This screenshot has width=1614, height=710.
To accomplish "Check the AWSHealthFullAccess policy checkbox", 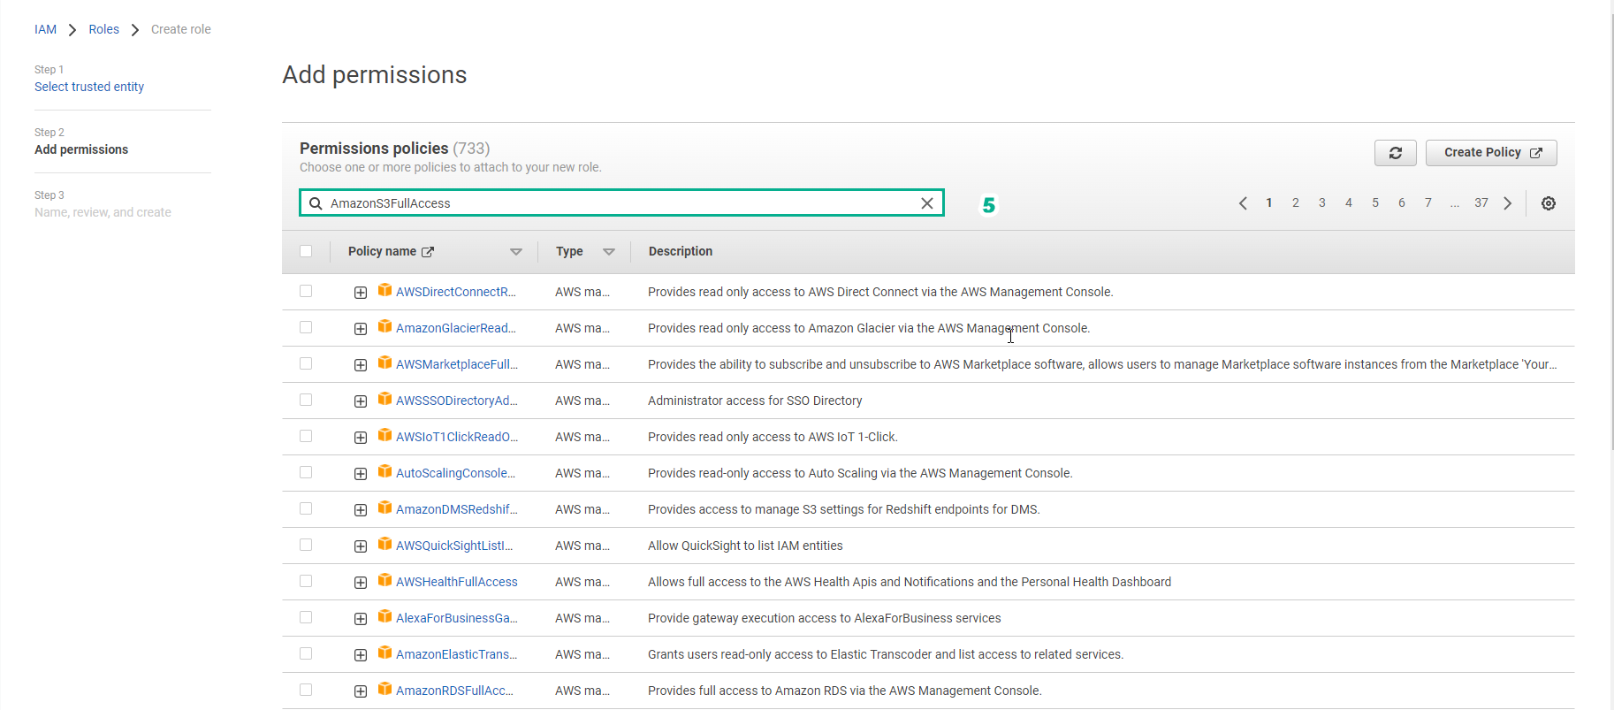I will pyautogui.click(x=306, y=581).
